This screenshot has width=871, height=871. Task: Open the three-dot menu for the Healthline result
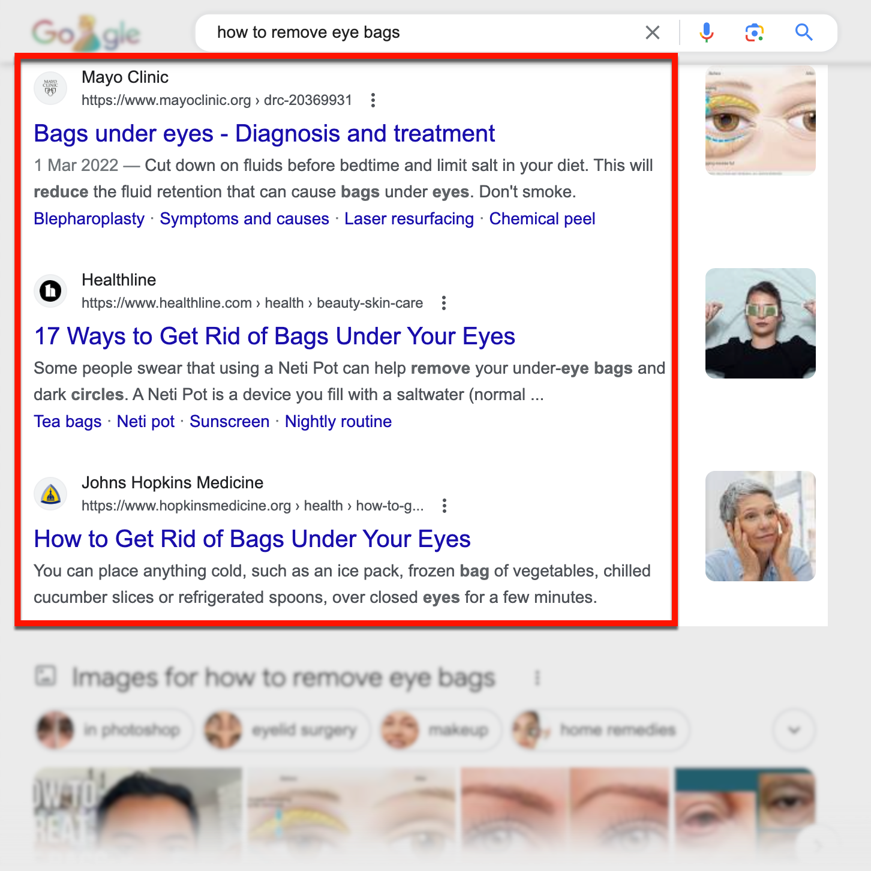click(444, 303)
